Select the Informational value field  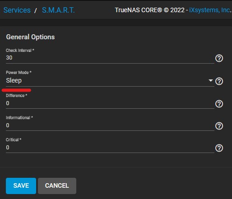(x=110, y=125)
